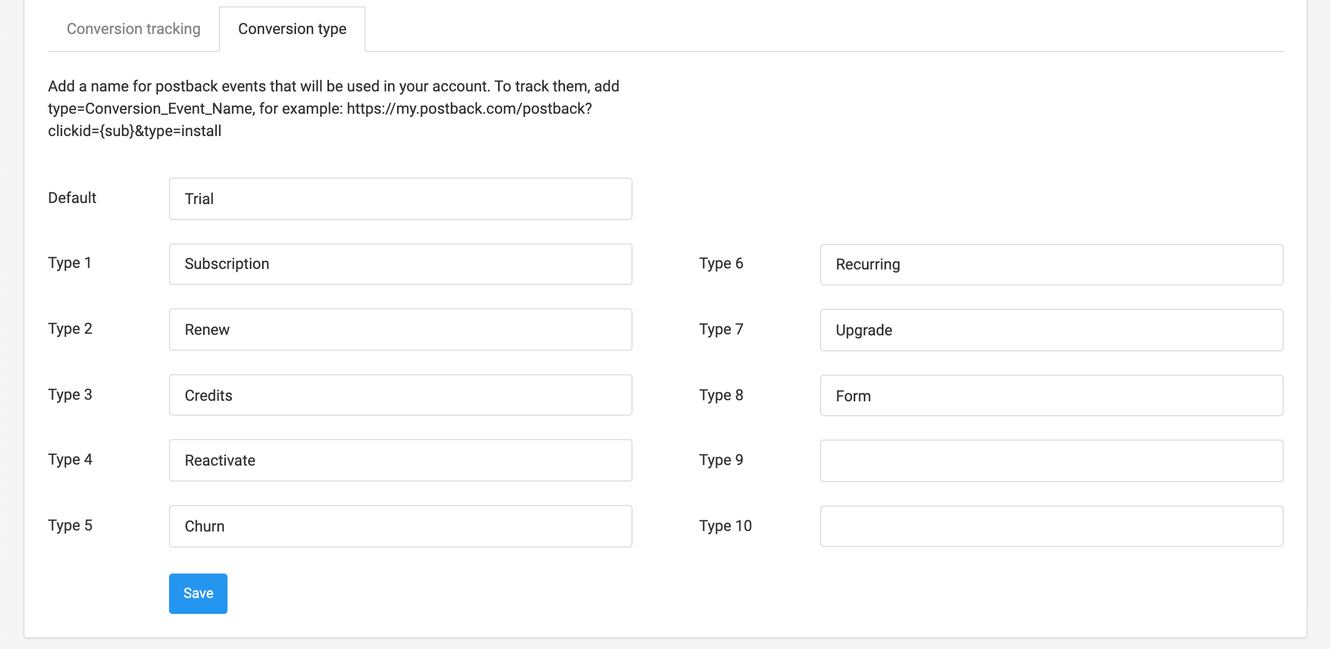
Task: Switch to the Conversion tracking tab
Action: click(133, 29)
